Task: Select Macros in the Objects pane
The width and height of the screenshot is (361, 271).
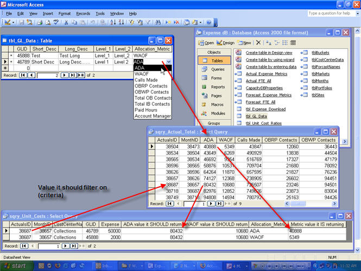Action: (x=218, y=104)
